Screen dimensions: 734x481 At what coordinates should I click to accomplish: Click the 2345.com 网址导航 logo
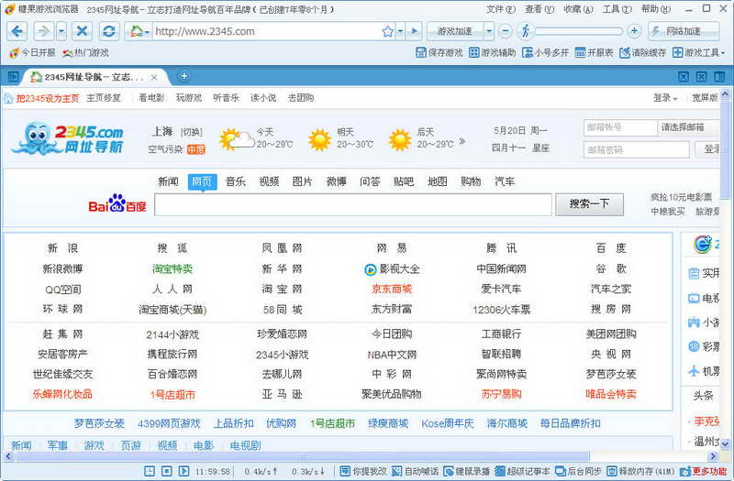[68, 138]
